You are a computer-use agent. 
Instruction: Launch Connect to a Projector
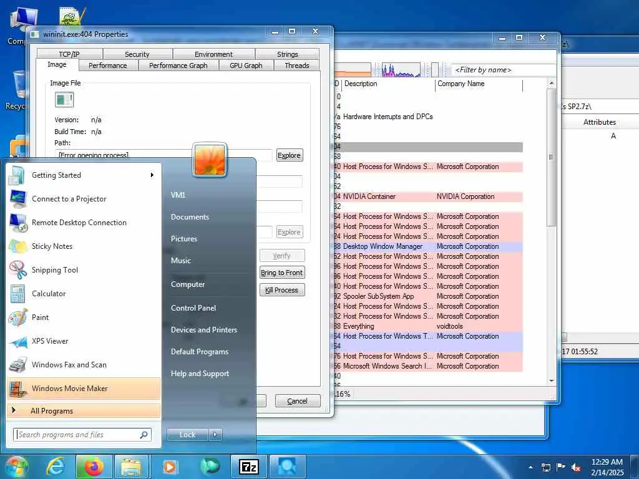[x=84, y=199]
